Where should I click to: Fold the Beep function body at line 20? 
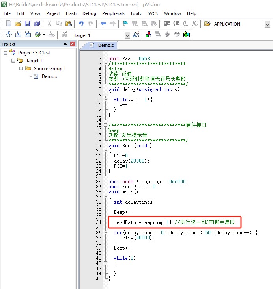(105, 150)
